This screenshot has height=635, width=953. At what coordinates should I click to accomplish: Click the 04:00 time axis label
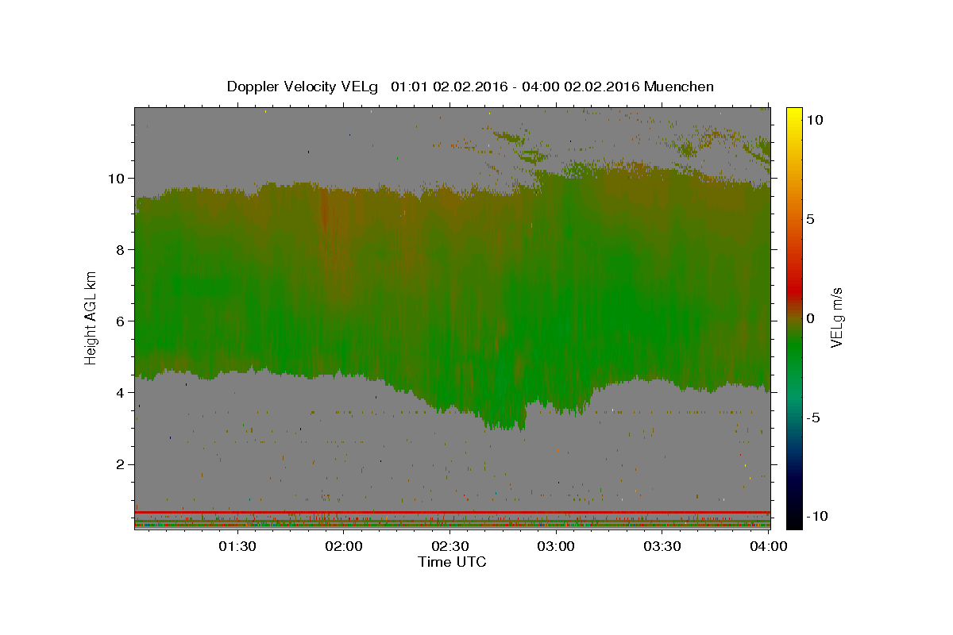(769, 546)
